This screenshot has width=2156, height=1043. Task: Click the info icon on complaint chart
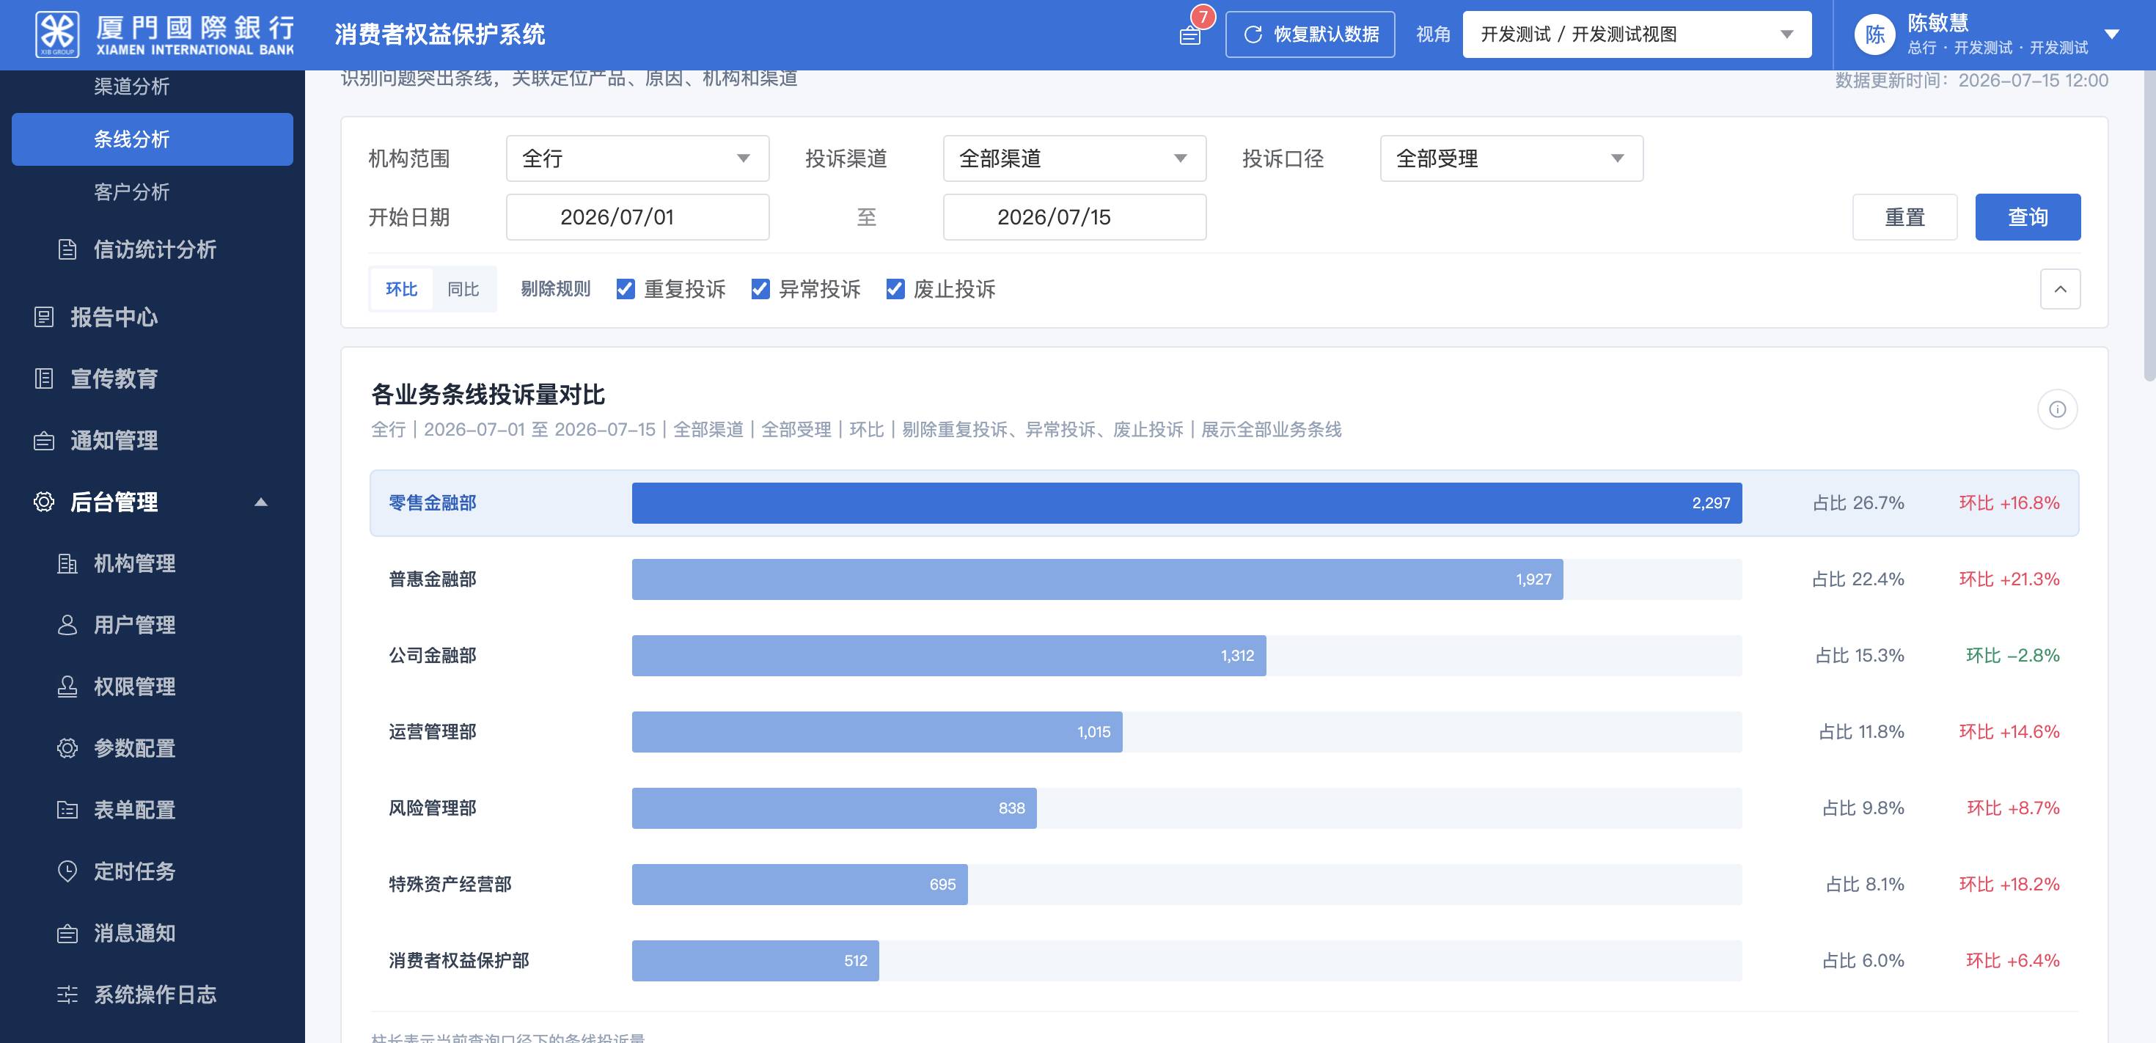pos(2057,409)
